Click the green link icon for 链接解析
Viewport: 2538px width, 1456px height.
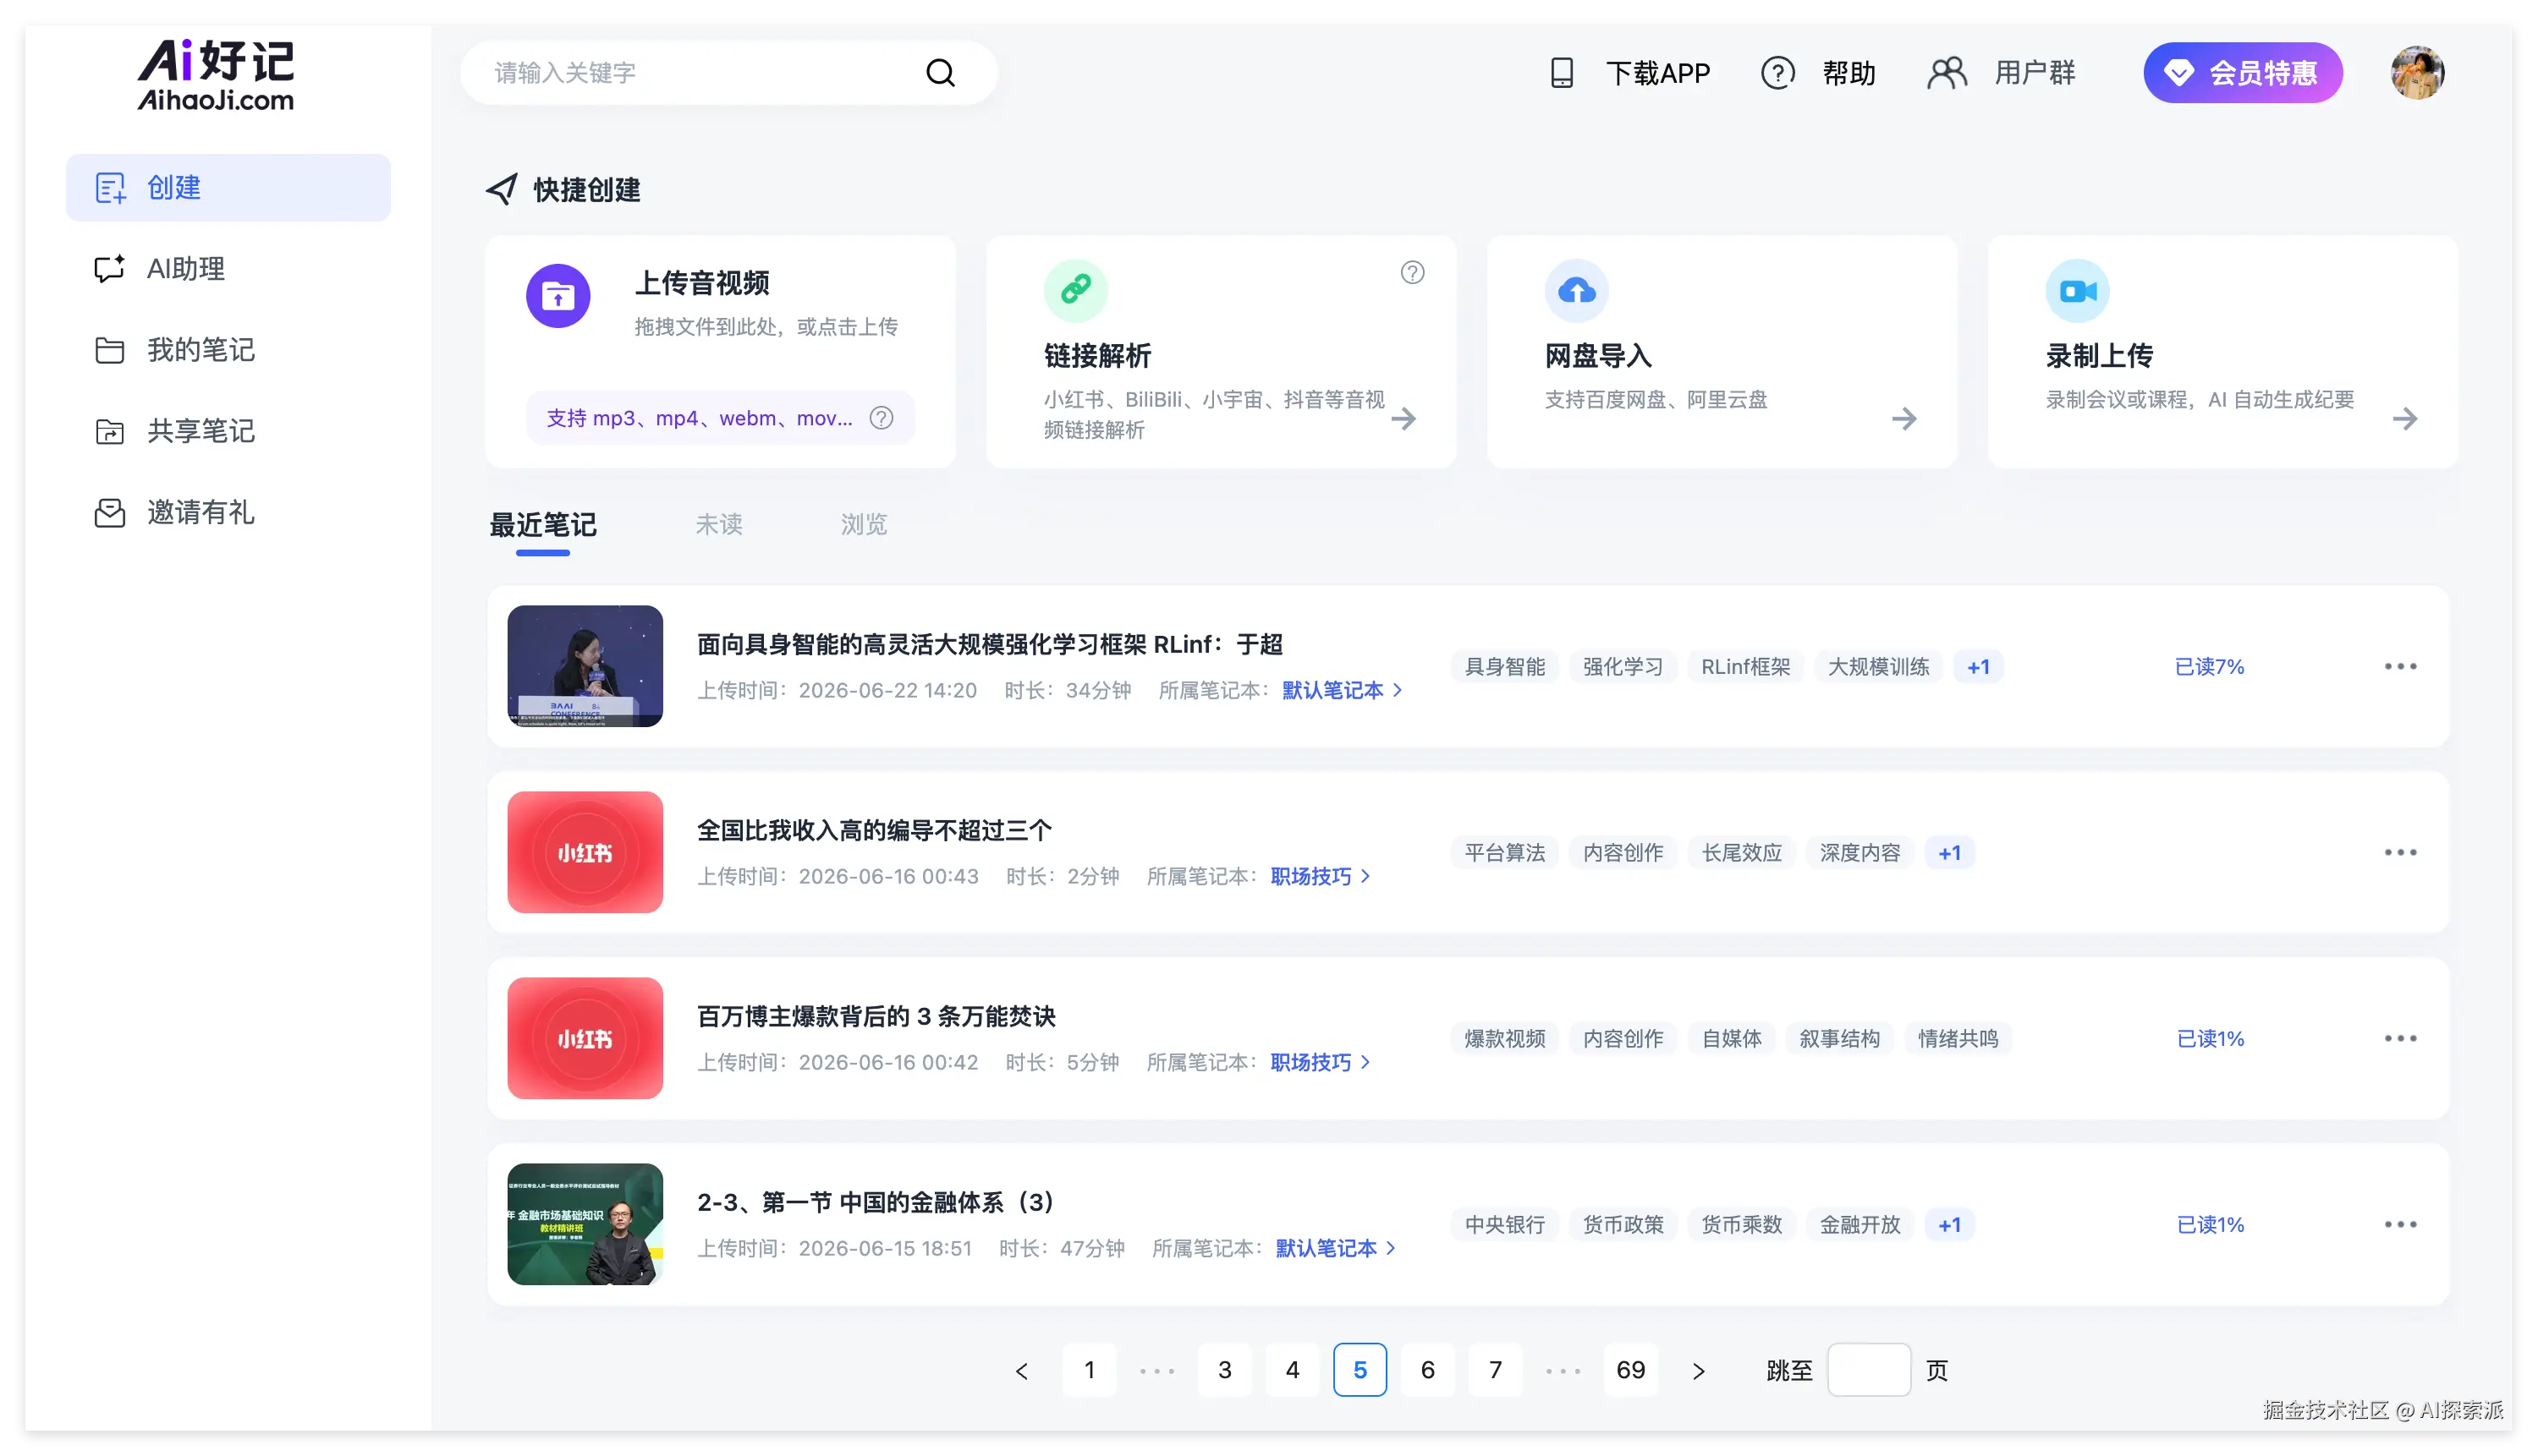pyautogui.click(x=1075, y=290)
